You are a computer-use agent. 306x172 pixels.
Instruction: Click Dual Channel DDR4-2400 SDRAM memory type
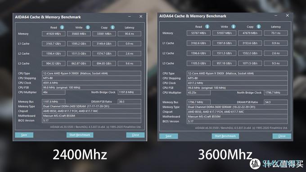(x=91, y=106)
